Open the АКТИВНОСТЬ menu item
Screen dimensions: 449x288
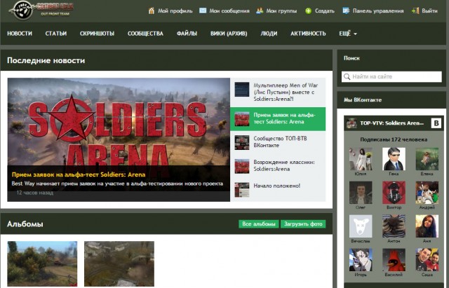point(308,34)
